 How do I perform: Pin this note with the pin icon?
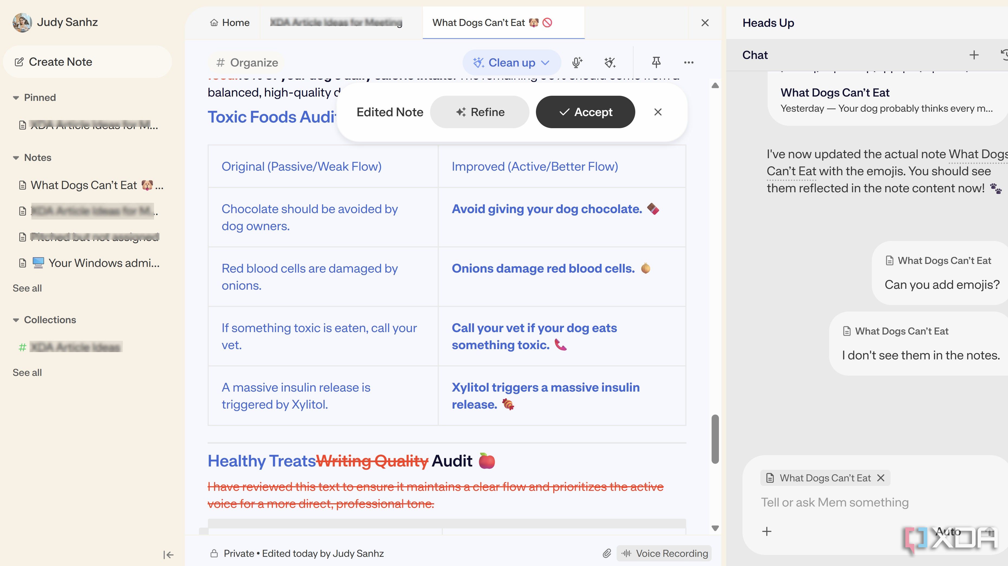coord(656,62)
